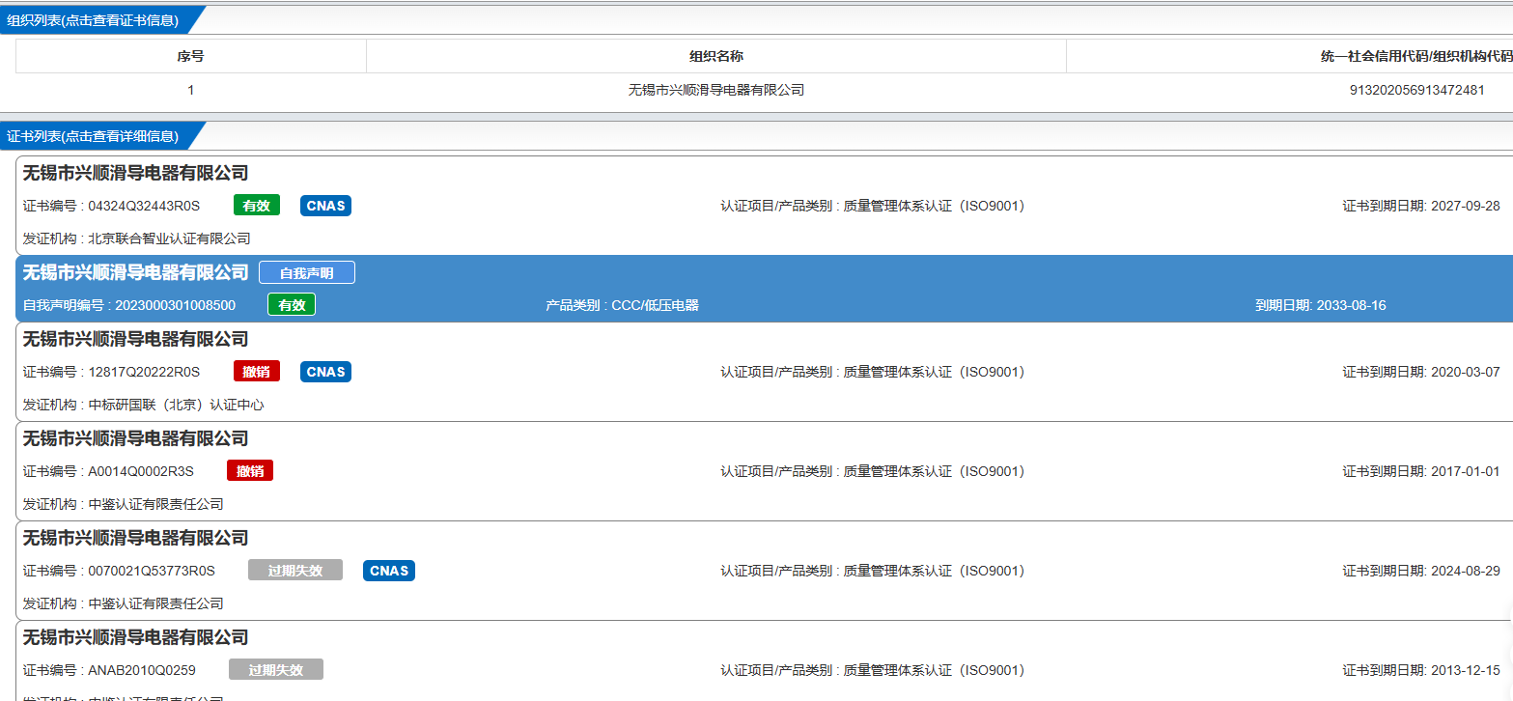Click the CNAS badge on certificate 12817Q20222R0S
This screenshot has width=1513, height=701.
click(325, 372)
